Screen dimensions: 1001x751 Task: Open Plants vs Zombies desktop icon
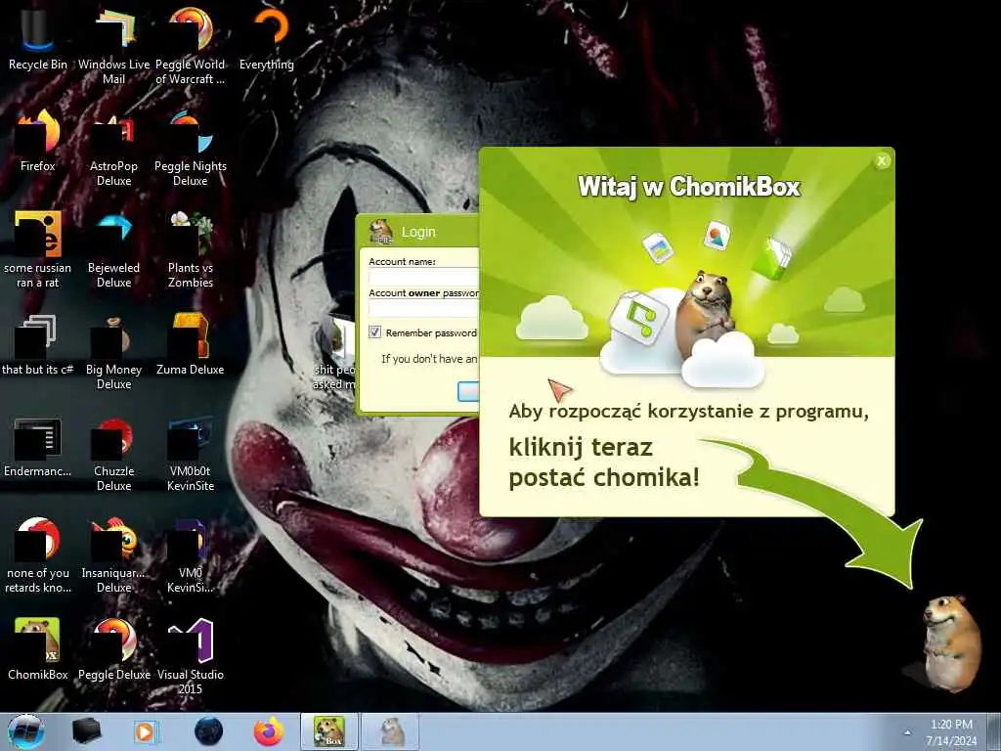(191, 249)
